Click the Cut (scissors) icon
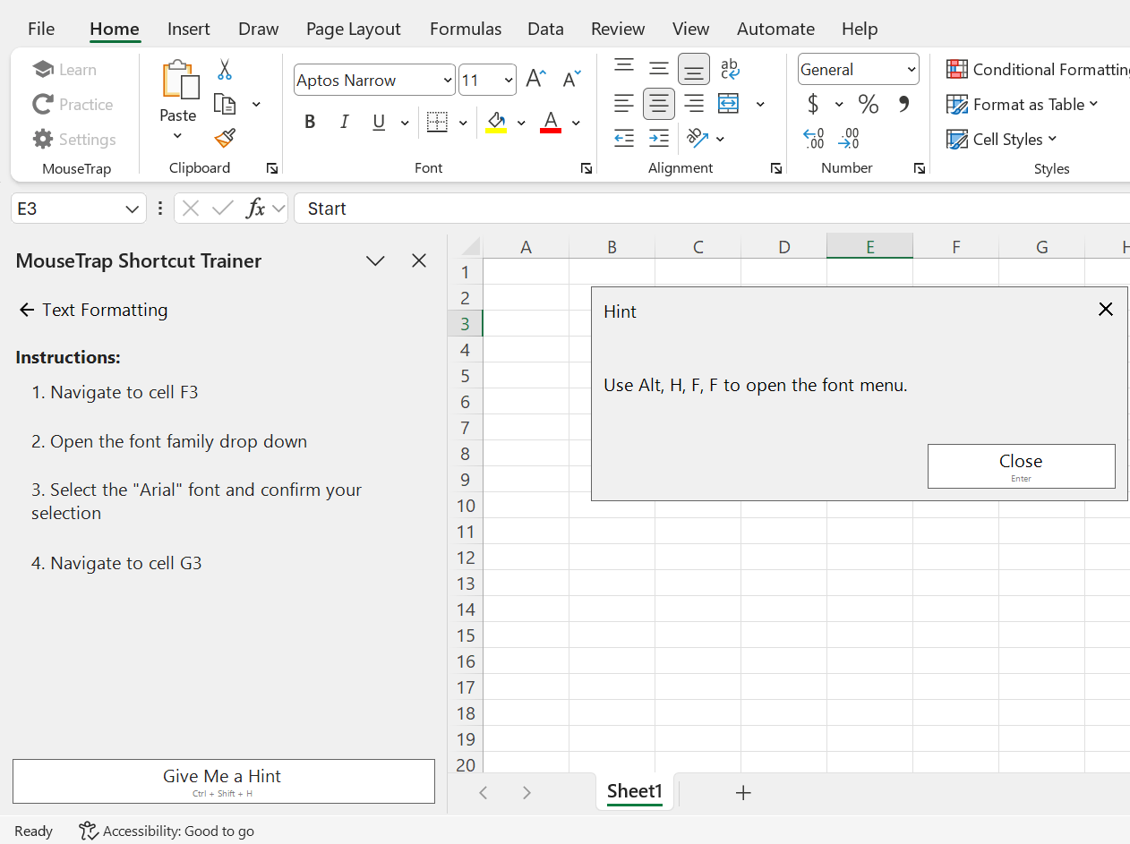The height and width of the screenshot is (844, 1130). (224, 69)
